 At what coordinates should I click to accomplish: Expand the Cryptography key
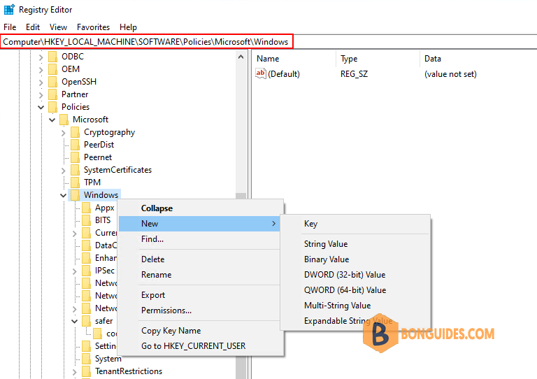[x=64, y=133]
